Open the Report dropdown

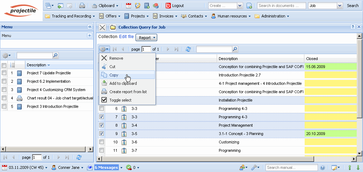146,38
